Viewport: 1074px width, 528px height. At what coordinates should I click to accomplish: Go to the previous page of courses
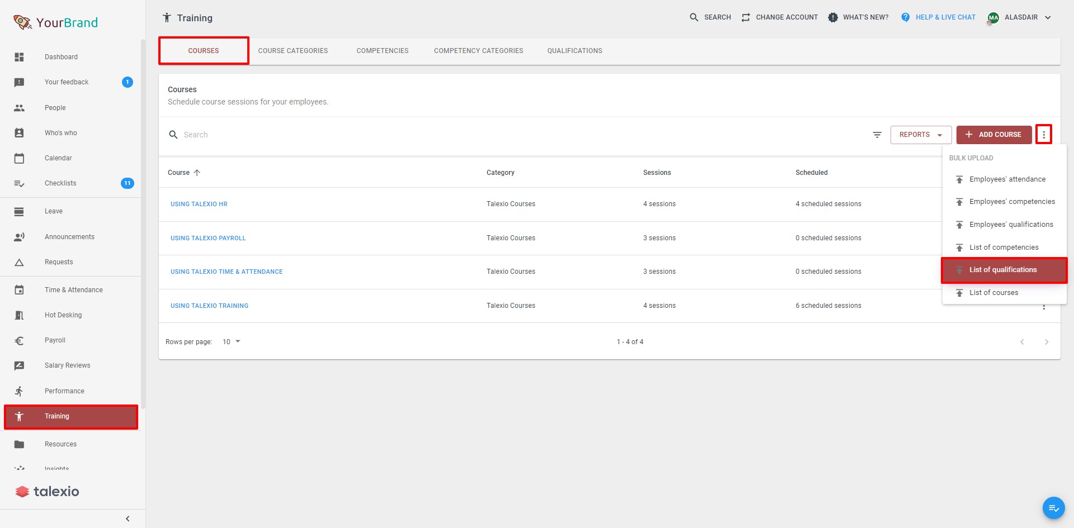1022,342
